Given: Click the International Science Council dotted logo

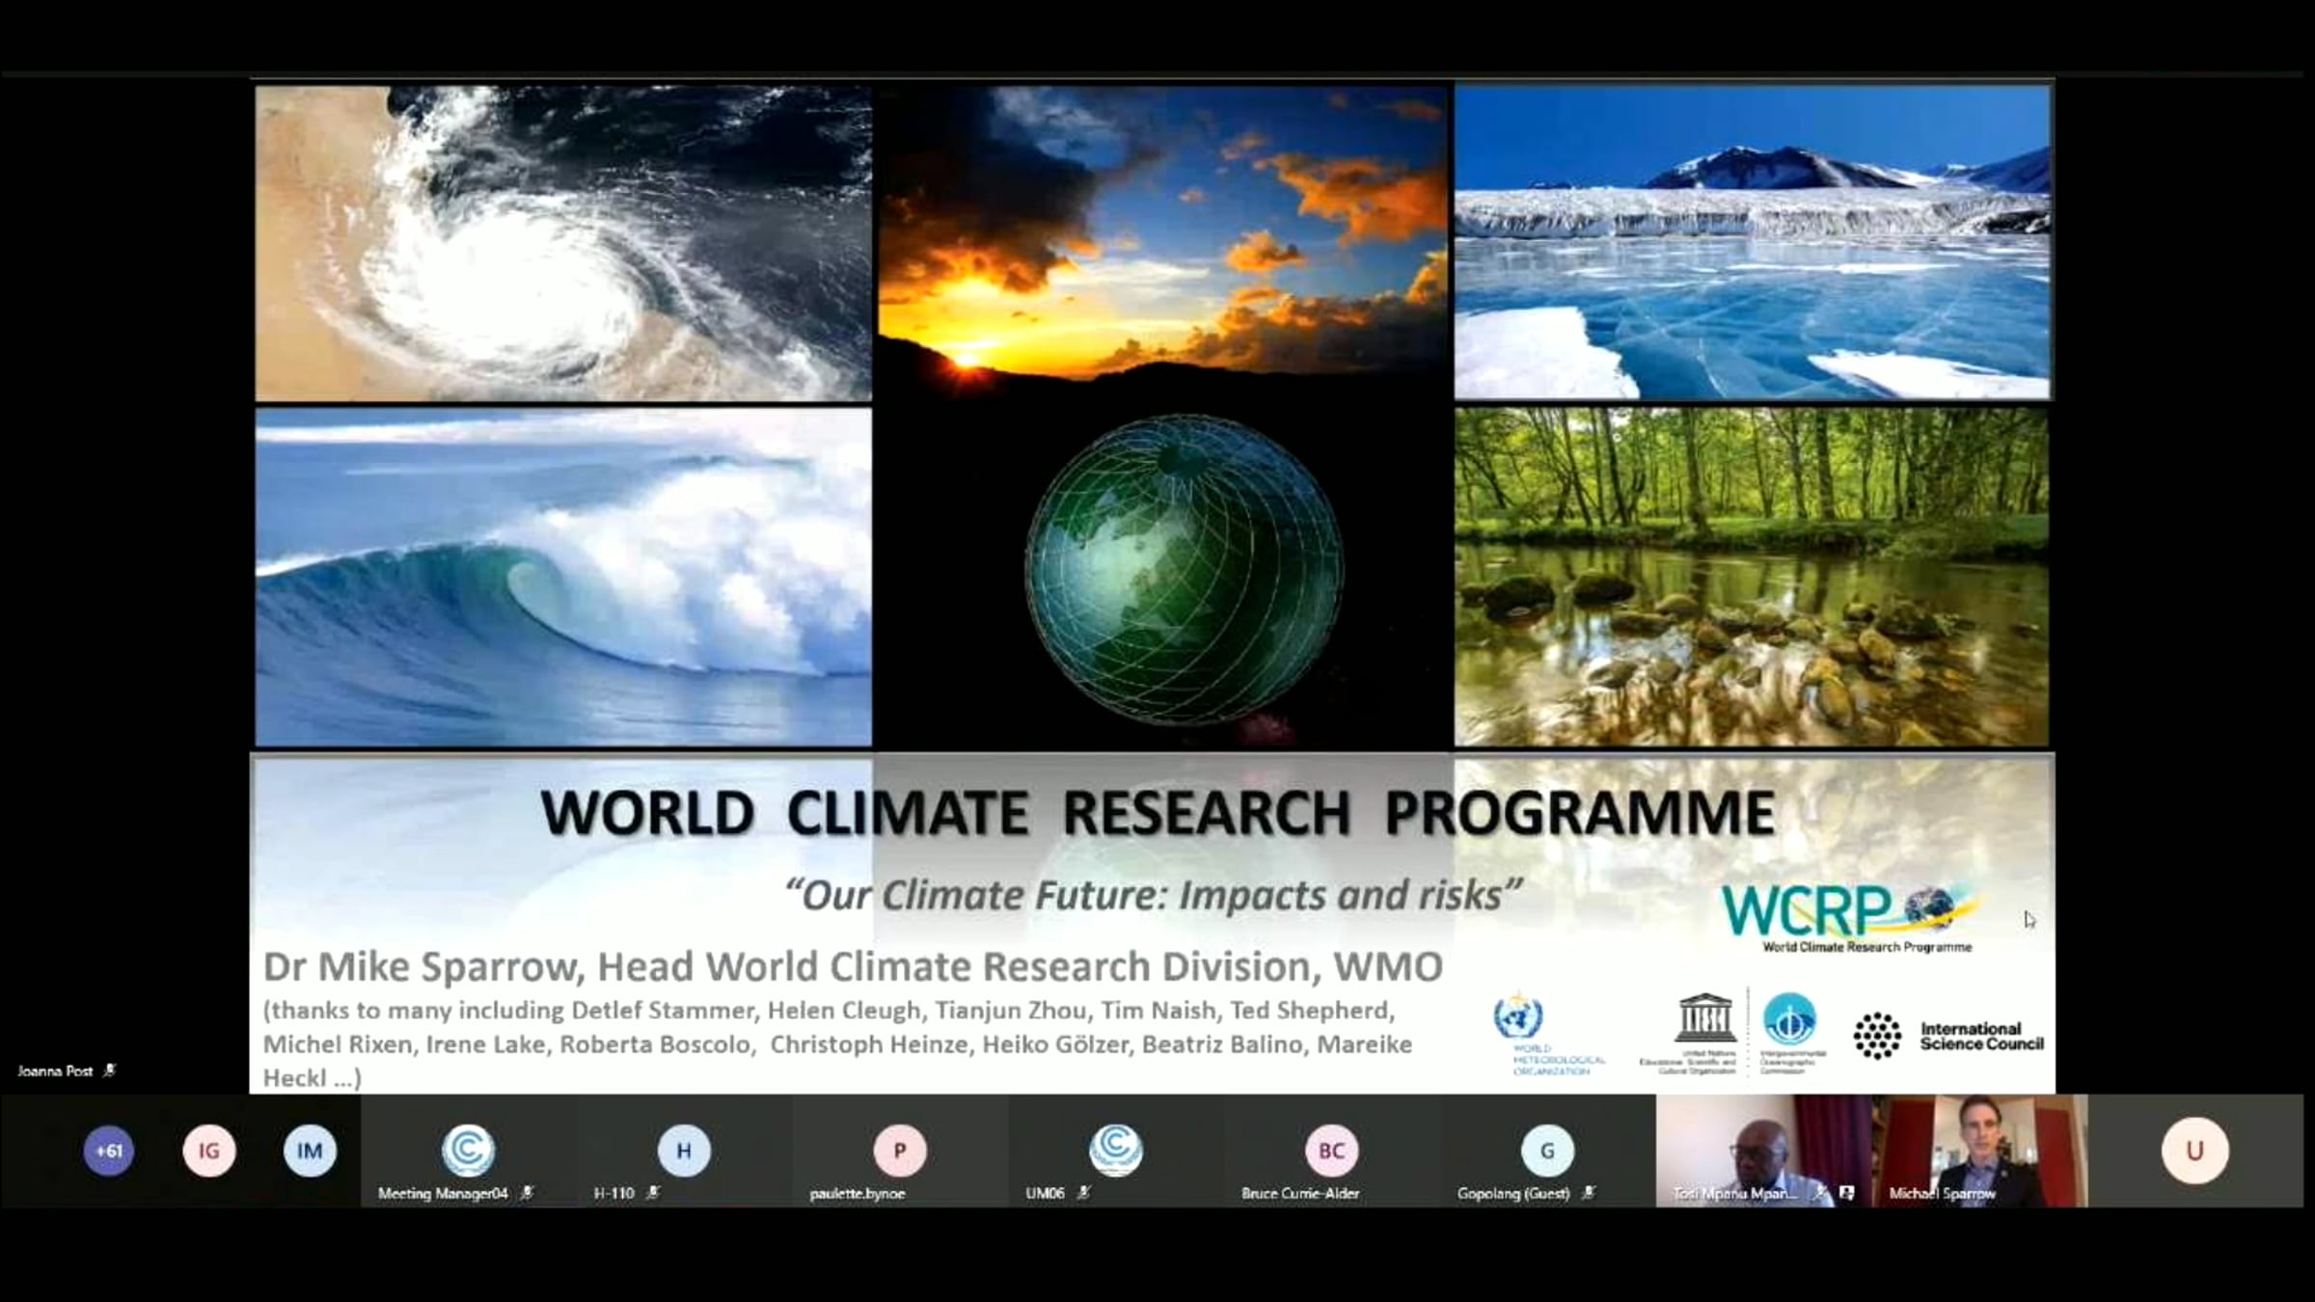Looking at the screenshot, I should [1877, 1036].
